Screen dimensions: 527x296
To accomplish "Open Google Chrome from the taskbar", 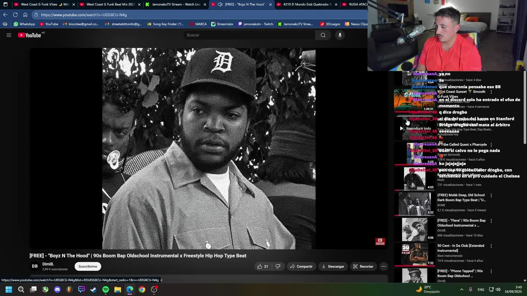I will click(x=142, y=289).
